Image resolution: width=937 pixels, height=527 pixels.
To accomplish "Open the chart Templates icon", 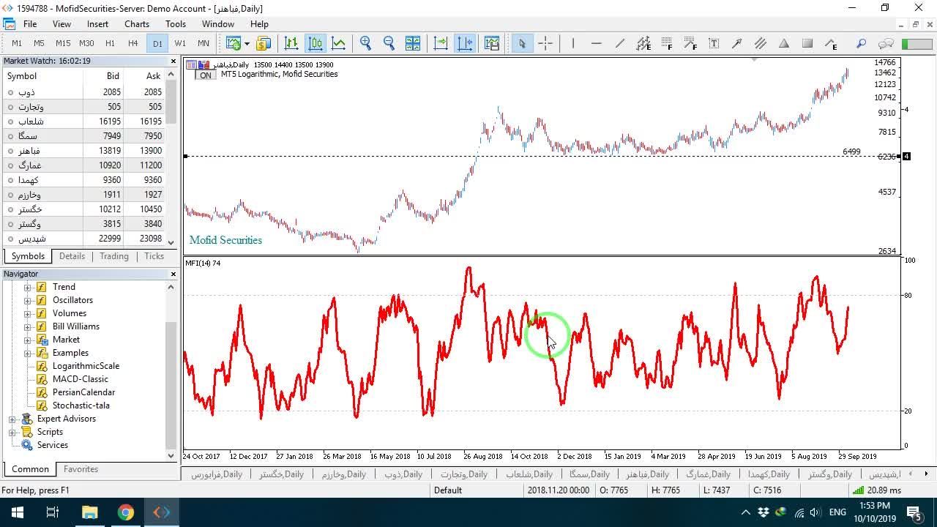I will point(492,43).
